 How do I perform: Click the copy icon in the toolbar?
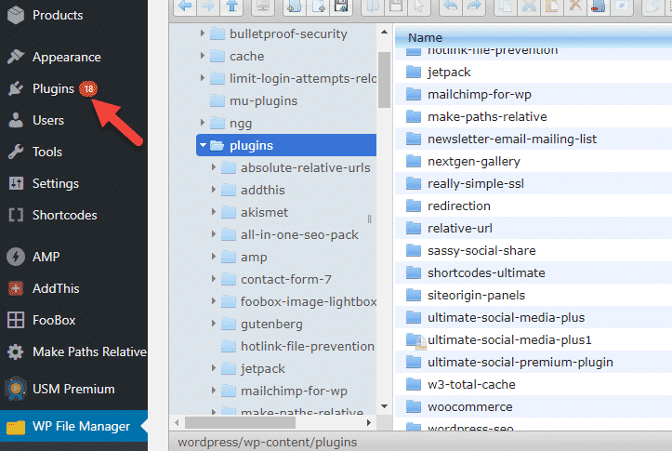point(506,6)
